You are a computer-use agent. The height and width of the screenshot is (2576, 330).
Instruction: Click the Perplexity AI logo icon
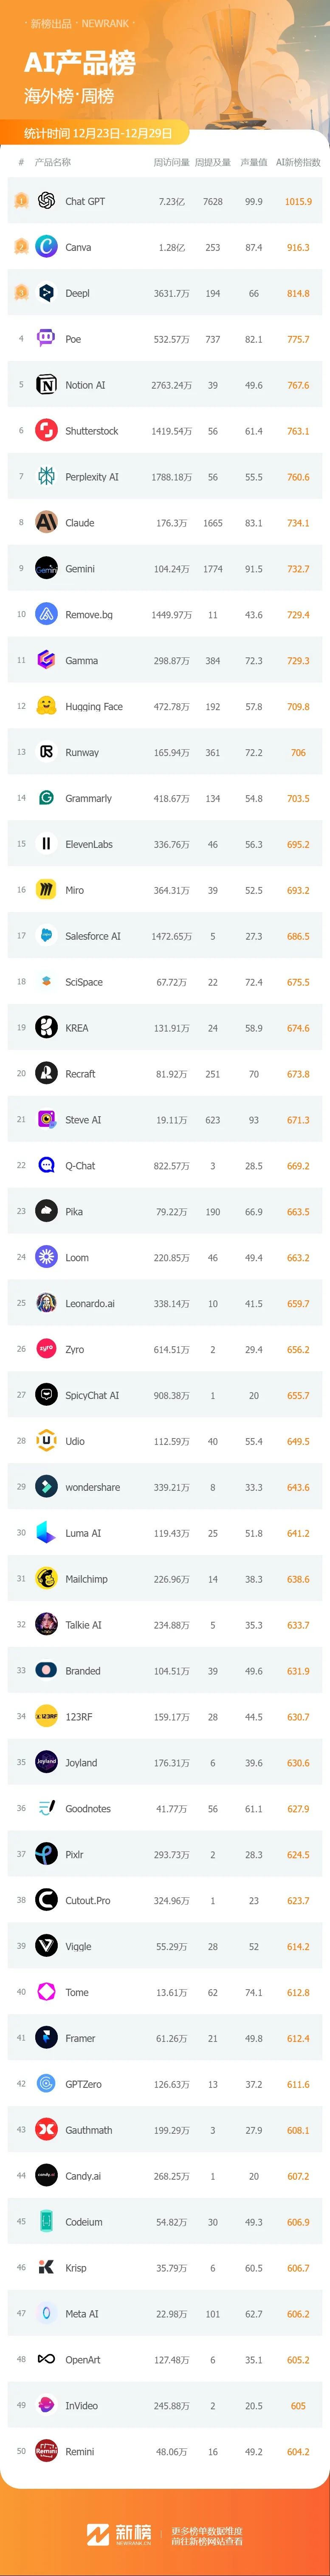point(46,477)
